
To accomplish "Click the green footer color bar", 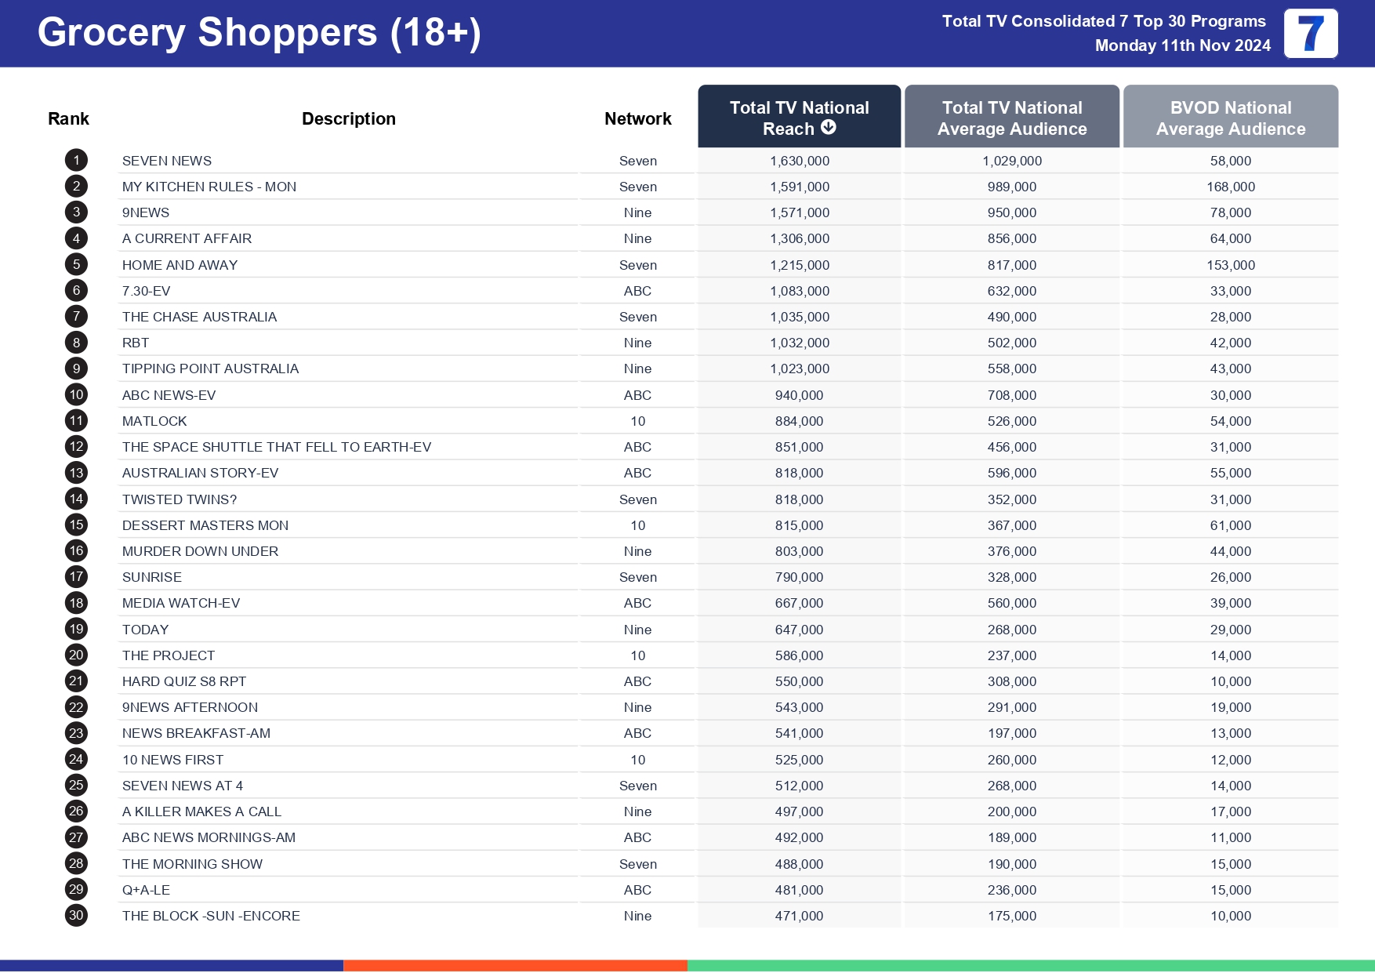I will [1030, 966].
